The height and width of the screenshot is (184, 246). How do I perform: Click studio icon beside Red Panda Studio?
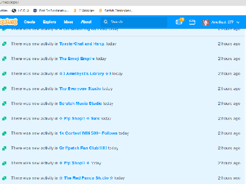click(x=4, y=178)
